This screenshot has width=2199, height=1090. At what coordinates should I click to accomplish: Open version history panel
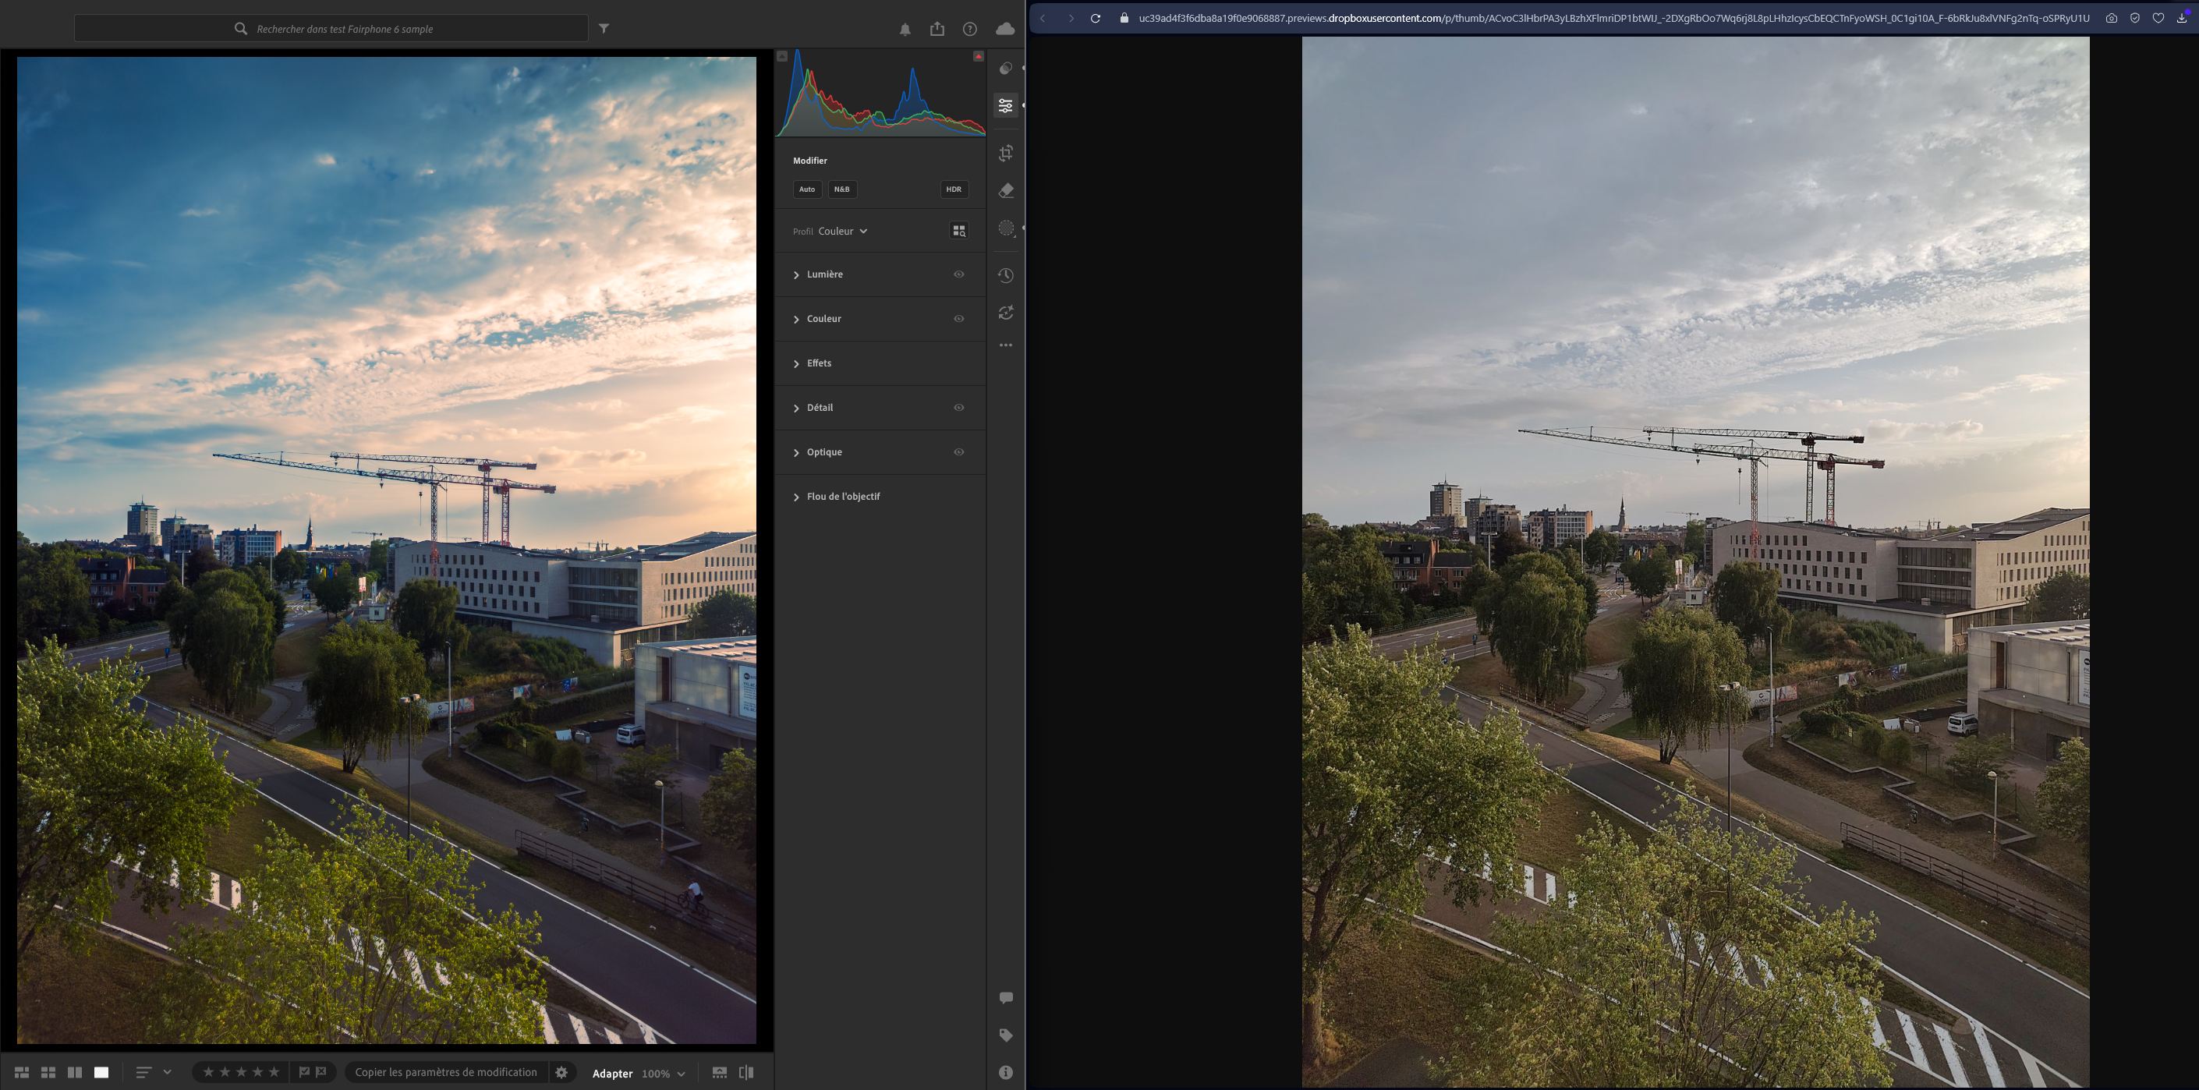(1006, 276)
